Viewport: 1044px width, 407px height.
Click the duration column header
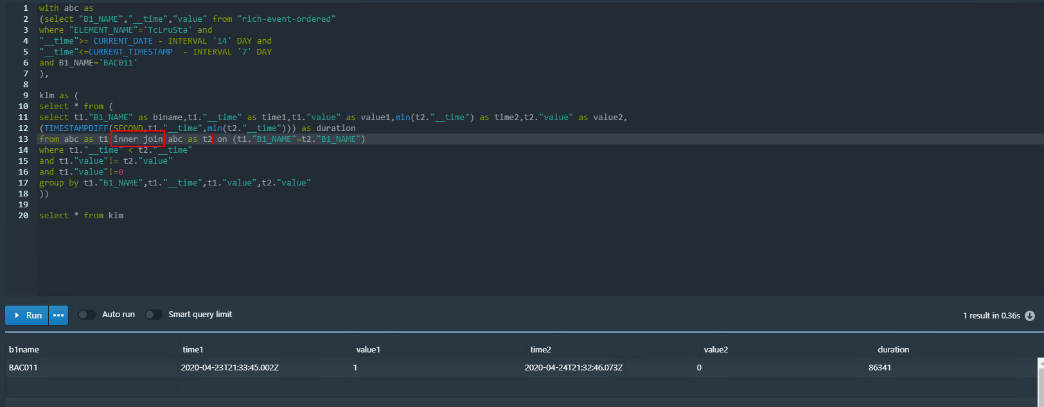[893, 349]
